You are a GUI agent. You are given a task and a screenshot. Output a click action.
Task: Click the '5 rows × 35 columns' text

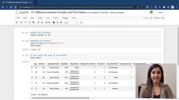39,95
